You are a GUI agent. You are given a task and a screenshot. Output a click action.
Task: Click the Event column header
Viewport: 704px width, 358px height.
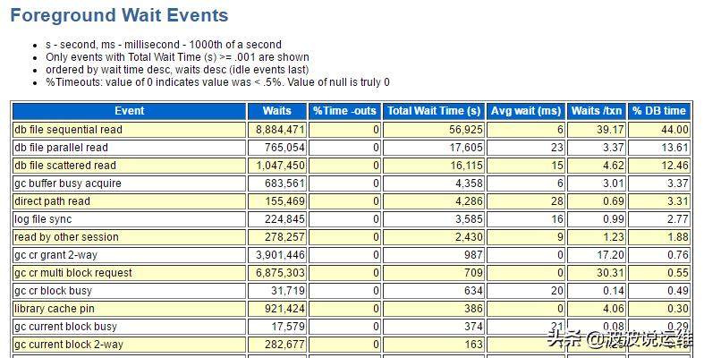130,111
